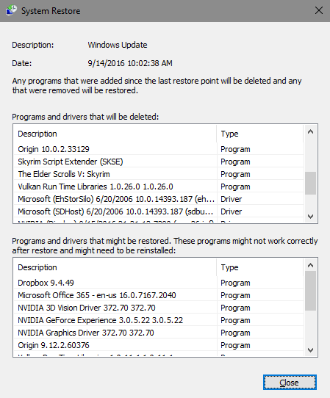
Task: Click the restored list's scrollbar thumb
Action: pyautogui.click(x=310, y=291)
